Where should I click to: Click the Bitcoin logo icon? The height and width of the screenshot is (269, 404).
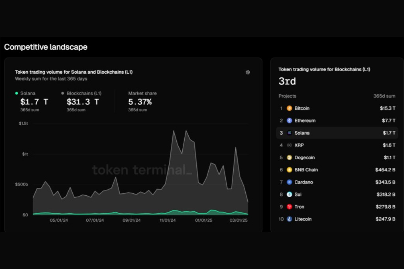289,108
